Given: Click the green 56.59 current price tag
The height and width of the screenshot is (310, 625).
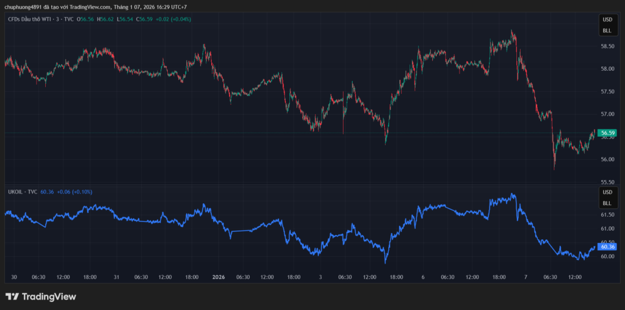Looking at the screenshot, I should (x=607, y=132).
